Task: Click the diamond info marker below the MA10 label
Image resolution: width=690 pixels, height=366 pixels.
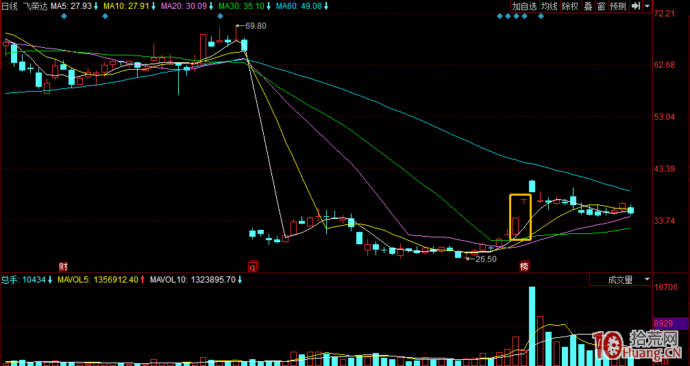Action: 105,16
